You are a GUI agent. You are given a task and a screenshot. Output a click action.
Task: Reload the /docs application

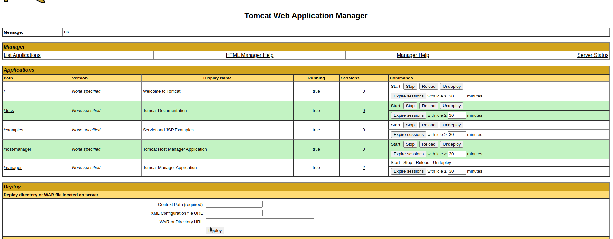click(x=429, y=106)
